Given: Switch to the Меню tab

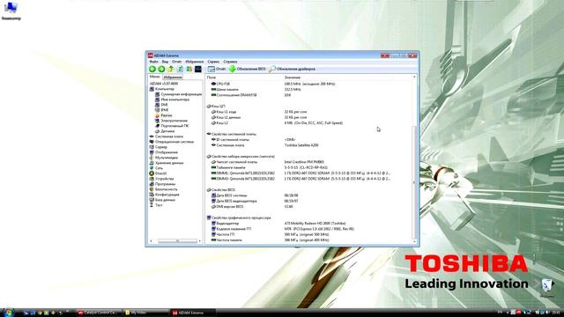Looking at the screenshot, I should click(x=154, y=77).
